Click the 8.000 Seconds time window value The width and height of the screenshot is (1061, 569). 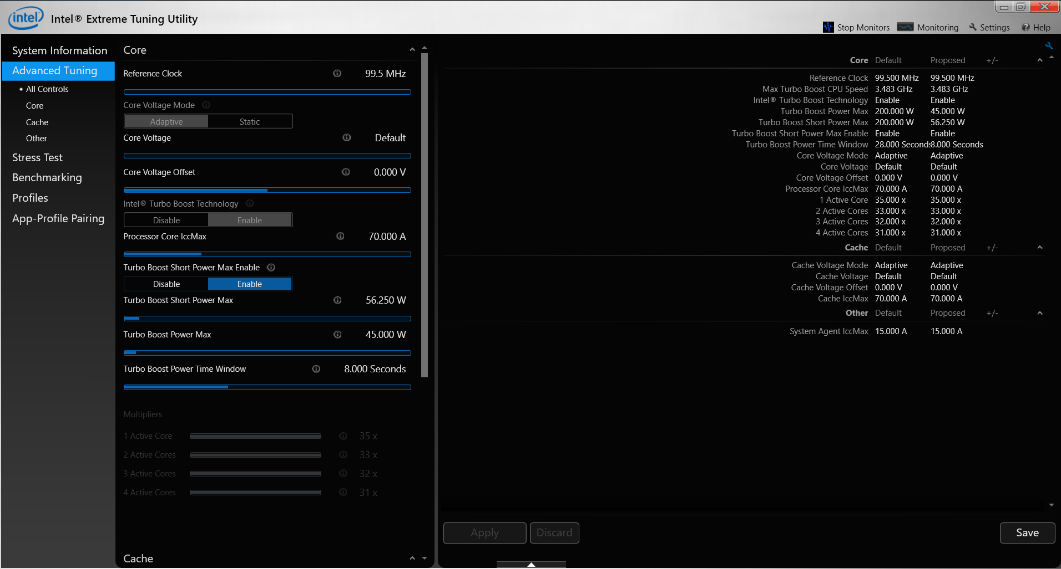(375, 369)
